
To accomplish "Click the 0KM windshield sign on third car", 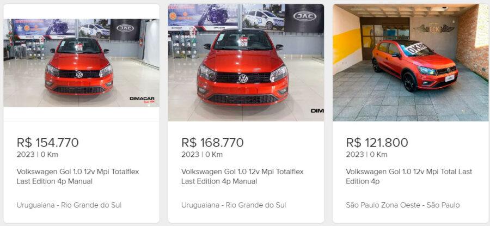I will pyautogui.click(x=416, y=48).
